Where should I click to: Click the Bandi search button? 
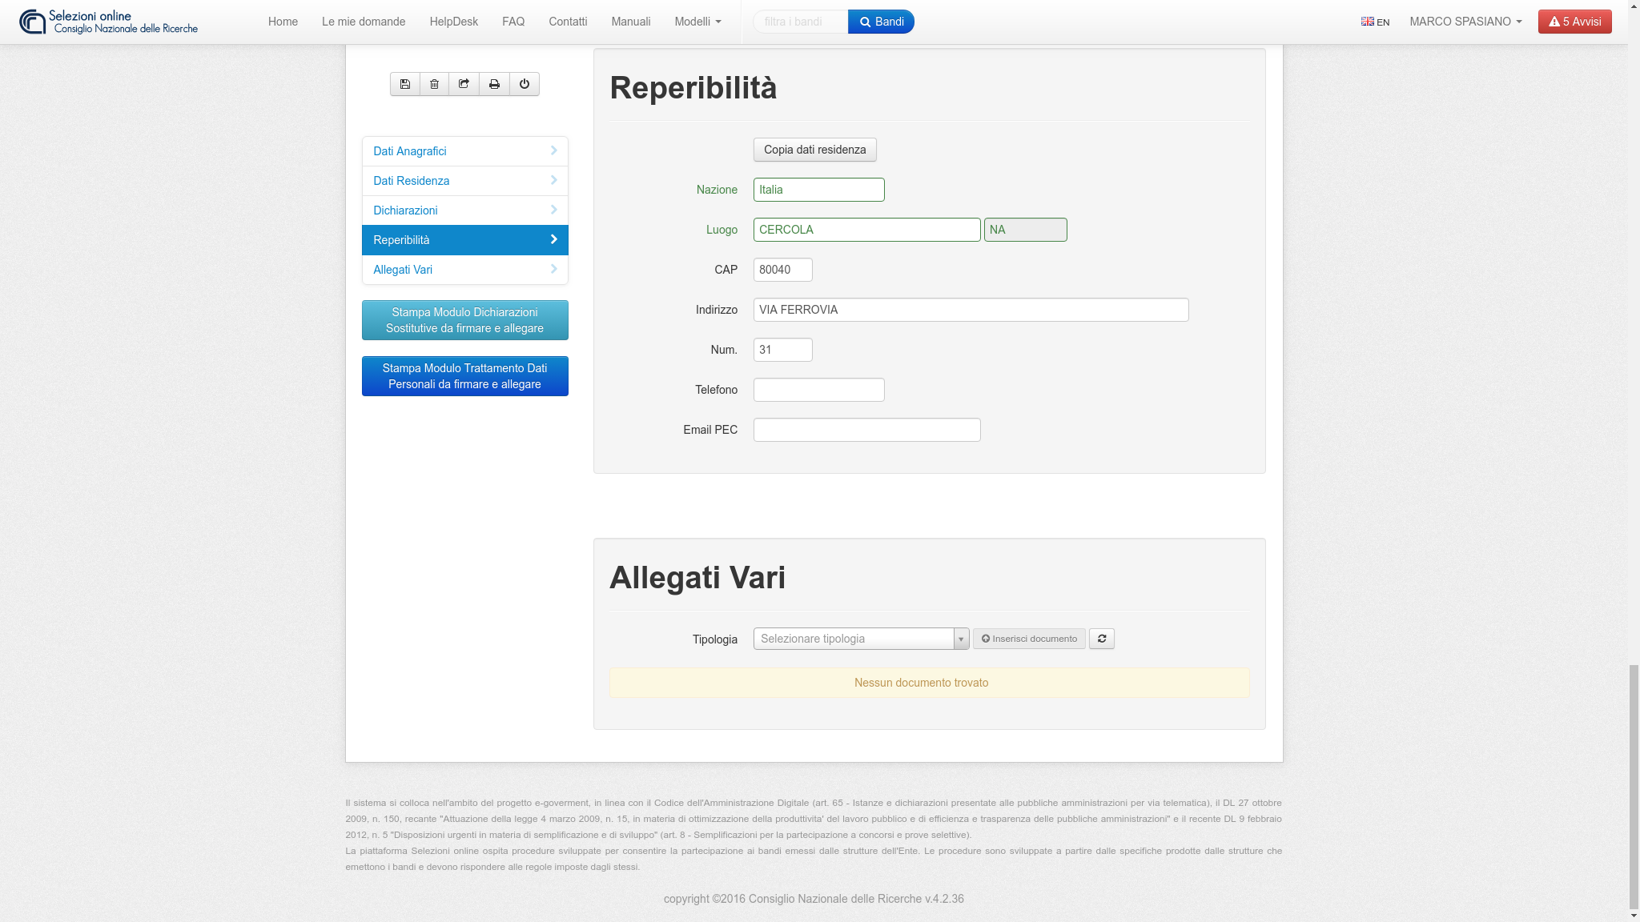pos(881,22)
